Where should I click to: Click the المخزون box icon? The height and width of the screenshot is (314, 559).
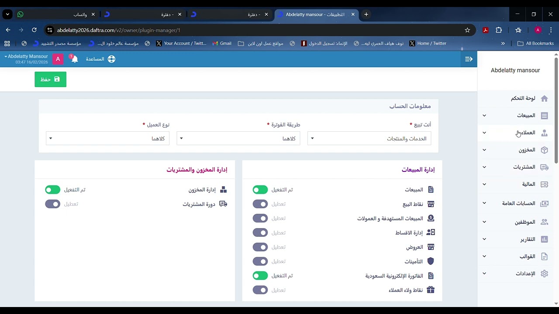tap(544, 150)
